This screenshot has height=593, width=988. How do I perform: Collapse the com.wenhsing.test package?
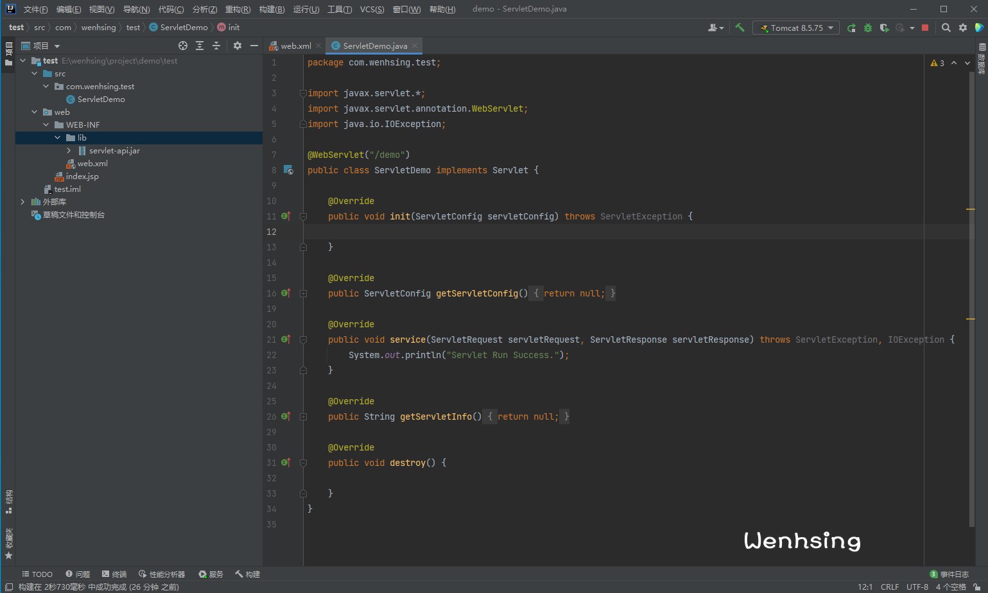pyautogui.click(x=46, y=86)
